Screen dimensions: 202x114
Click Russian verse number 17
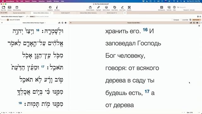pyautogui.click(x=147, y=92)
